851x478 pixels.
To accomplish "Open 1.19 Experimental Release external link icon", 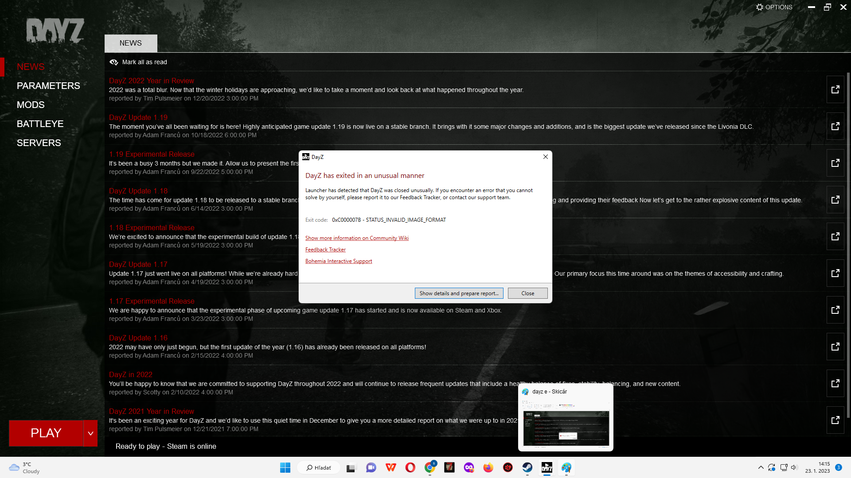I will [835, 163].
